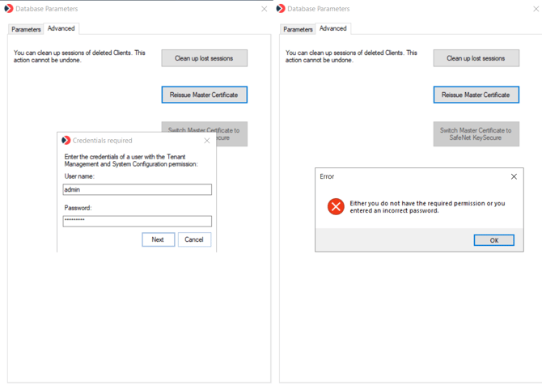Confirm the Error message with OK
The width and height of the screenshot is (542, 385).
(493, 240)
